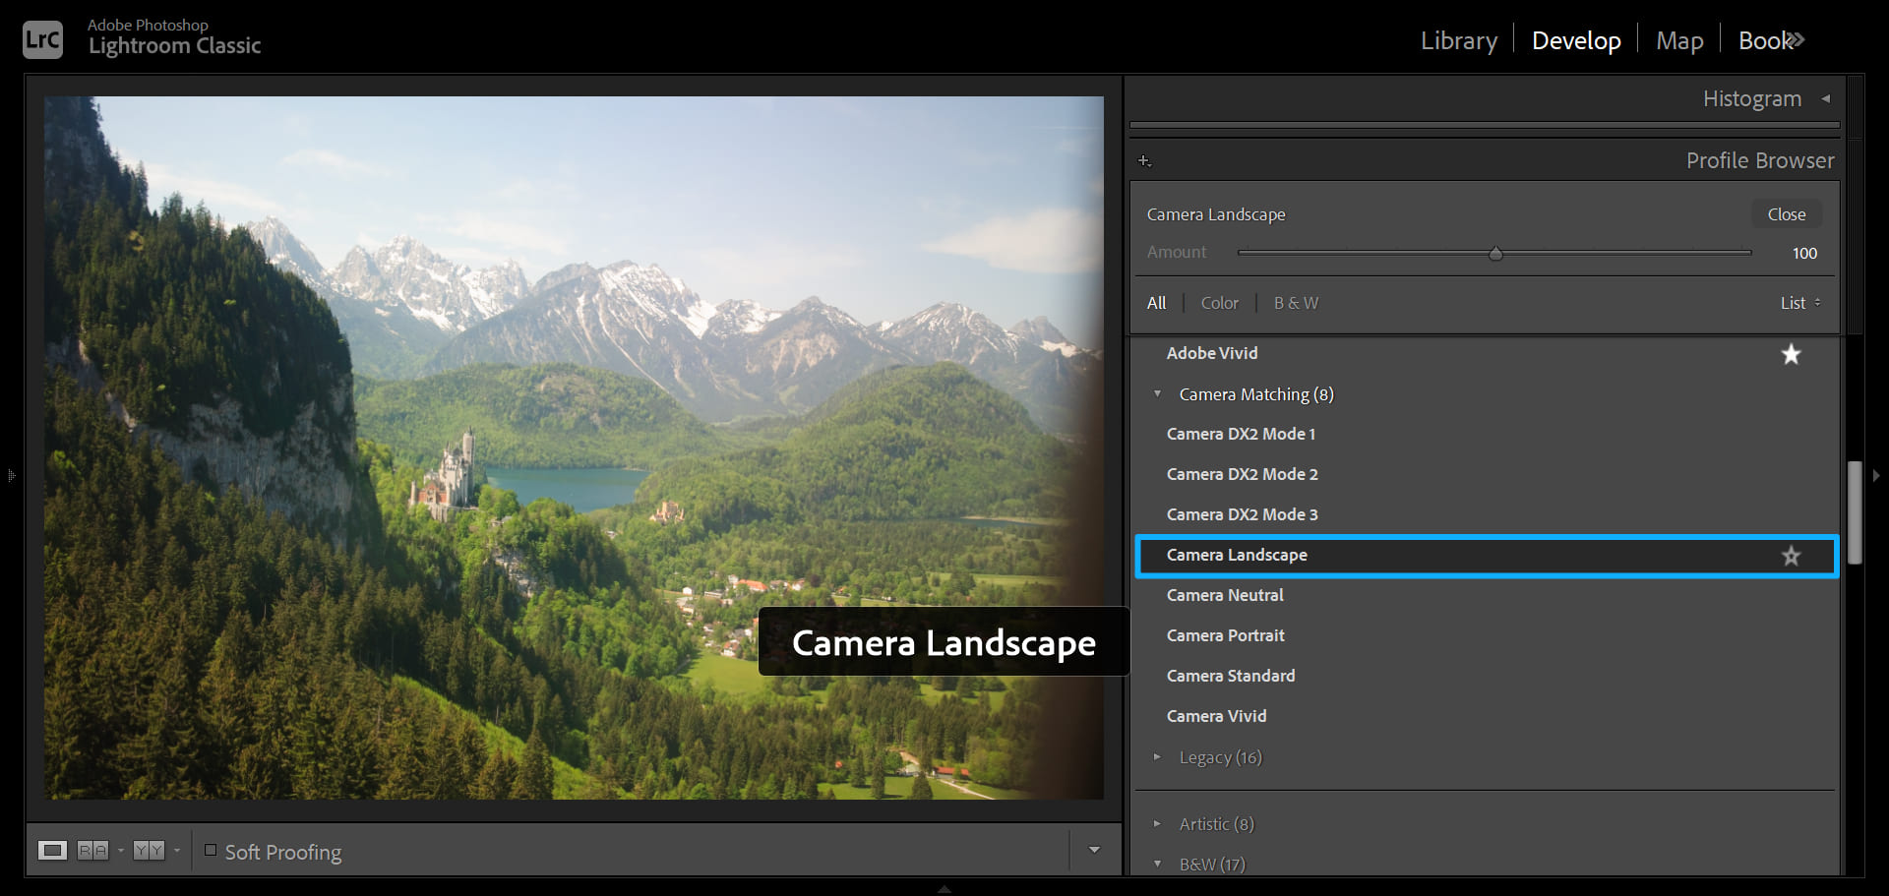Show the left panel using edge arrow
1889x896 pixels.
(11, 476)
